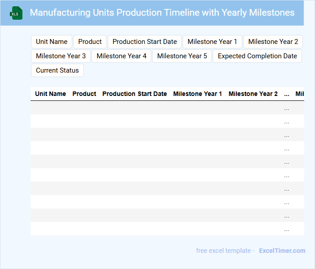Screen dimensions: 315x269
Task: Click the Current Status tag
Action: tap(57, 70)
